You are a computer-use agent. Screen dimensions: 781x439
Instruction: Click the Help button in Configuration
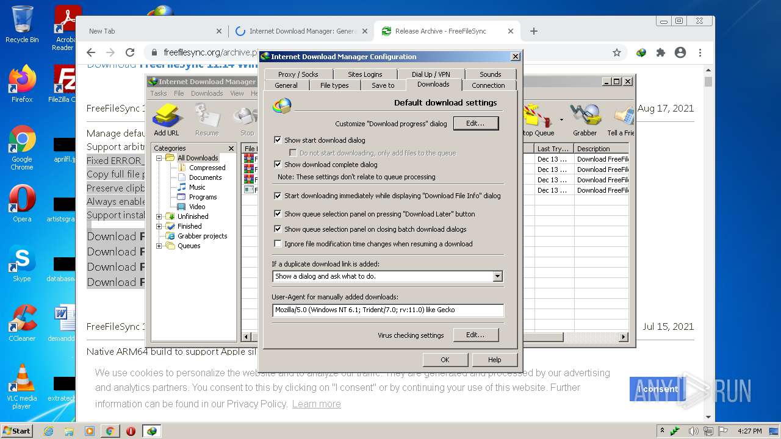click(494, 360)
